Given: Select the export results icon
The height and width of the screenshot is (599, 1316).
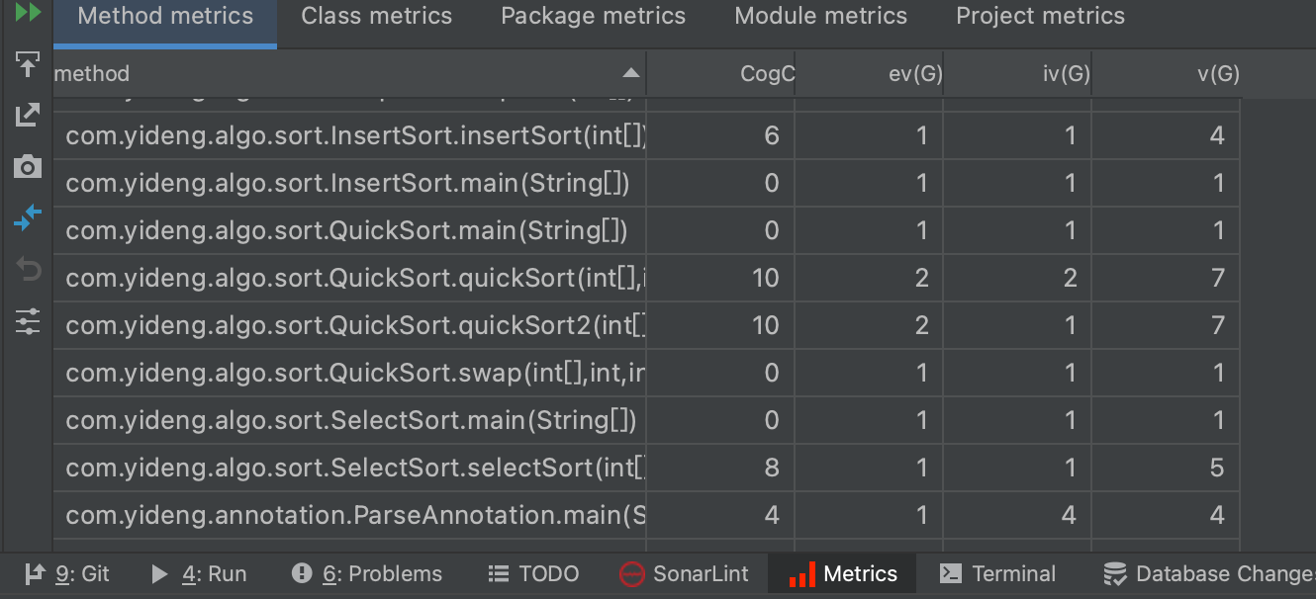Looking at the screenshot, I should point(27,114).
